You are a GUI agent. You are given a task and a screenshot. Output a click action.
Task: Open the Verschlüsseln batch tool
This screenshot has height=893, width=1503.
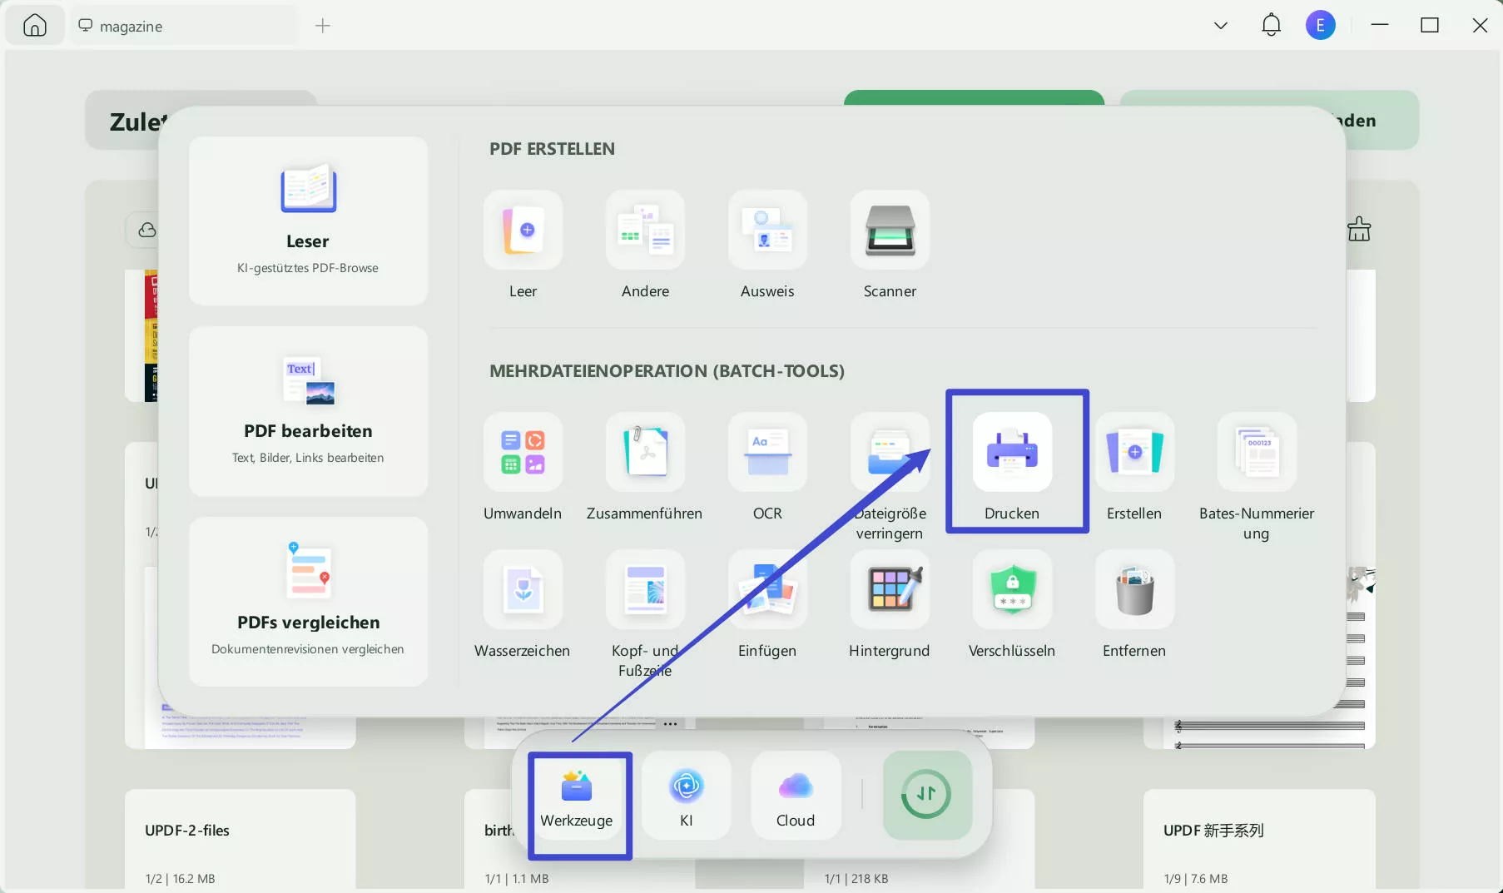[x=1012, y=589]
